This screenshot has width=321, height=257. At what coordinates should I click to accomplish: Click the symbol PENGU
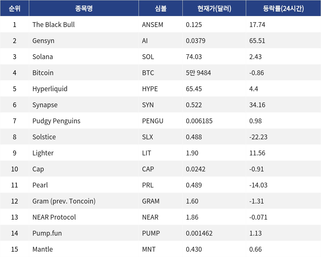[x=153, y=121]
